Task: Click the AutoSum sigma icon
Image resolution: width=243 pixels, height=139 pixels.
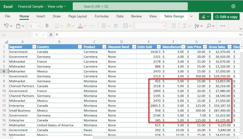Action: tap(185, 26)
